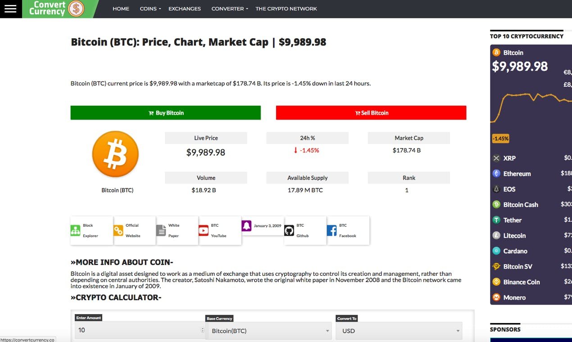Image resolution: width=572 pixels, height=342 pixels.
Task: Click the EOS icon in sidebar
Action: click(x=496, y=189)
